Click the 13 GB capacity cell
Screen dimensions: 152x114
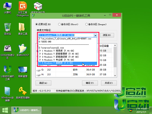(103, 60)
